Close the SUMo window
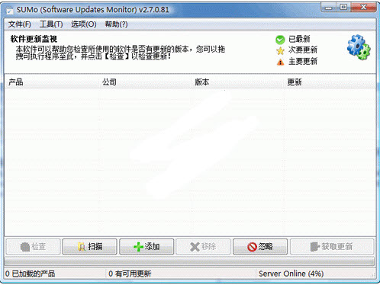 pos(363,8)
